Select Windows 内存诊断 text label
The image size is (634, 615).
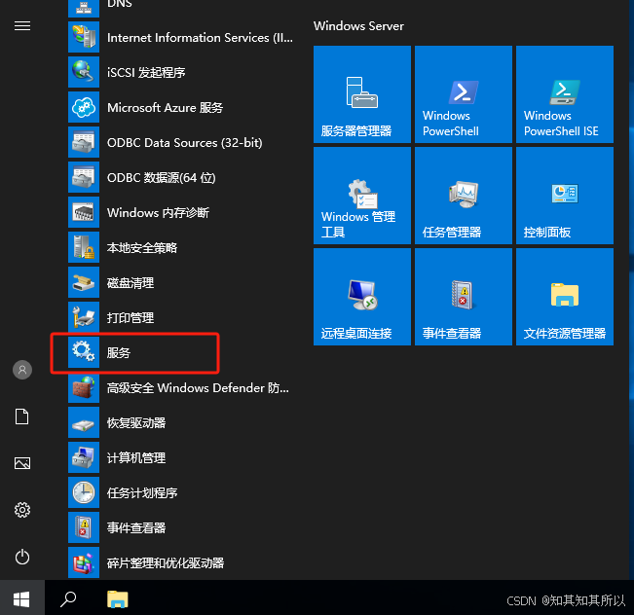[x=158, y=212]
